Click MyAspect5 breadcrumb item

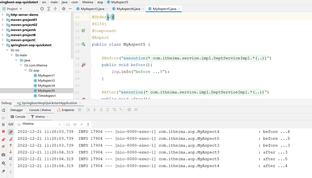(x=118, y=2)
